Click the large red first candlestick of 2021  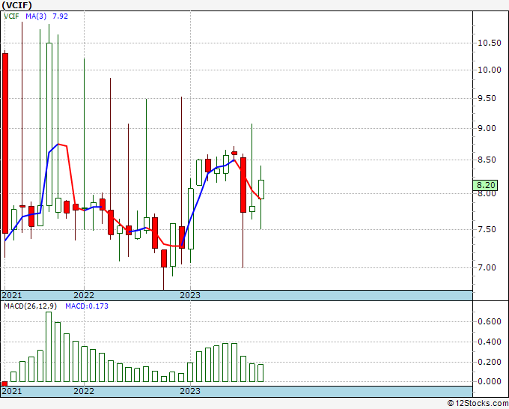click(5, 143)
